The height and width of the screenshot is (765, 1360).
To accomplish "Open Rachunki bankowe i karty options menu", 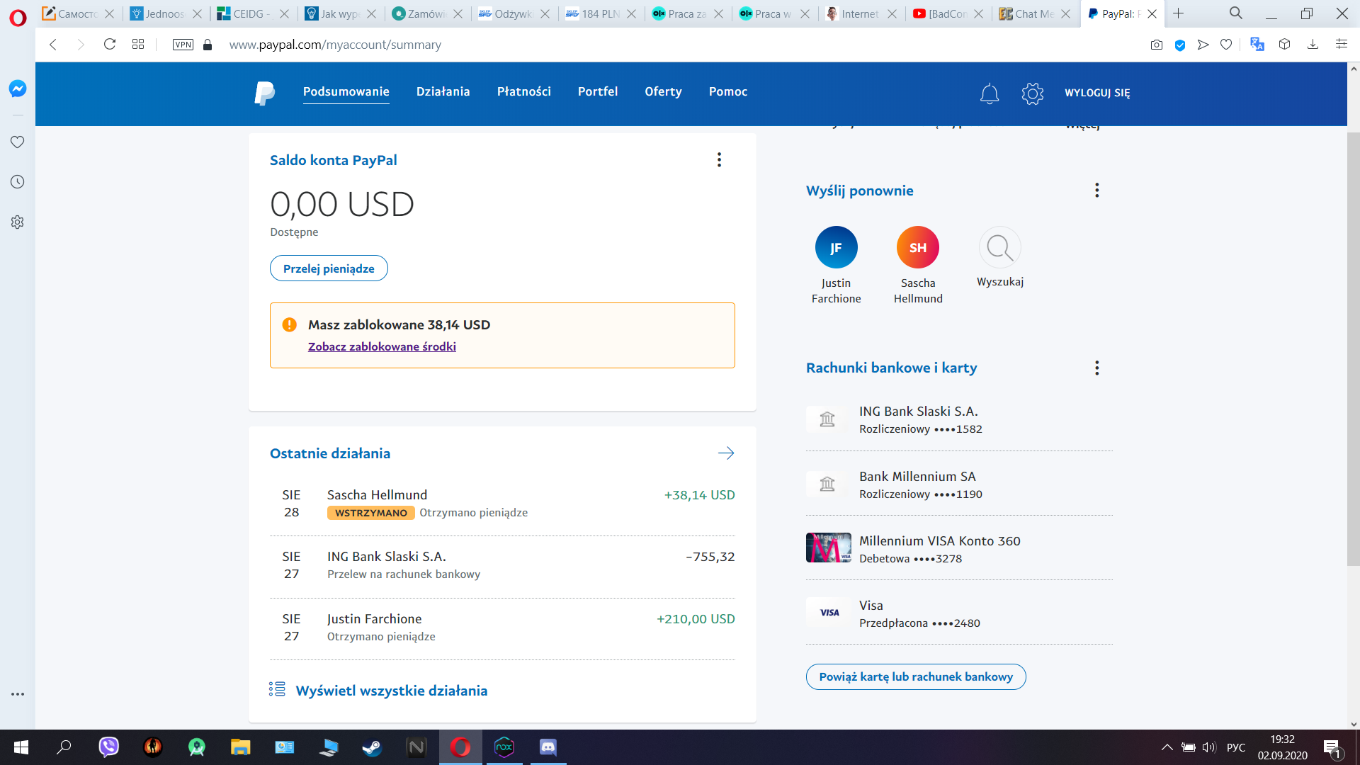I will point(1097,368).
